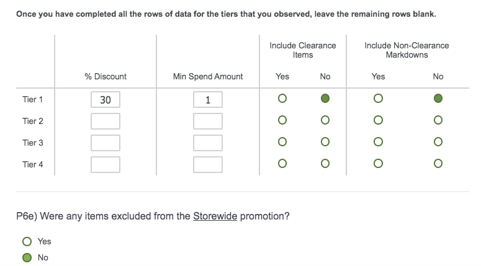
Task: Pick Tier 2 Clearance Items No
Action: click(x=325, y=120)
